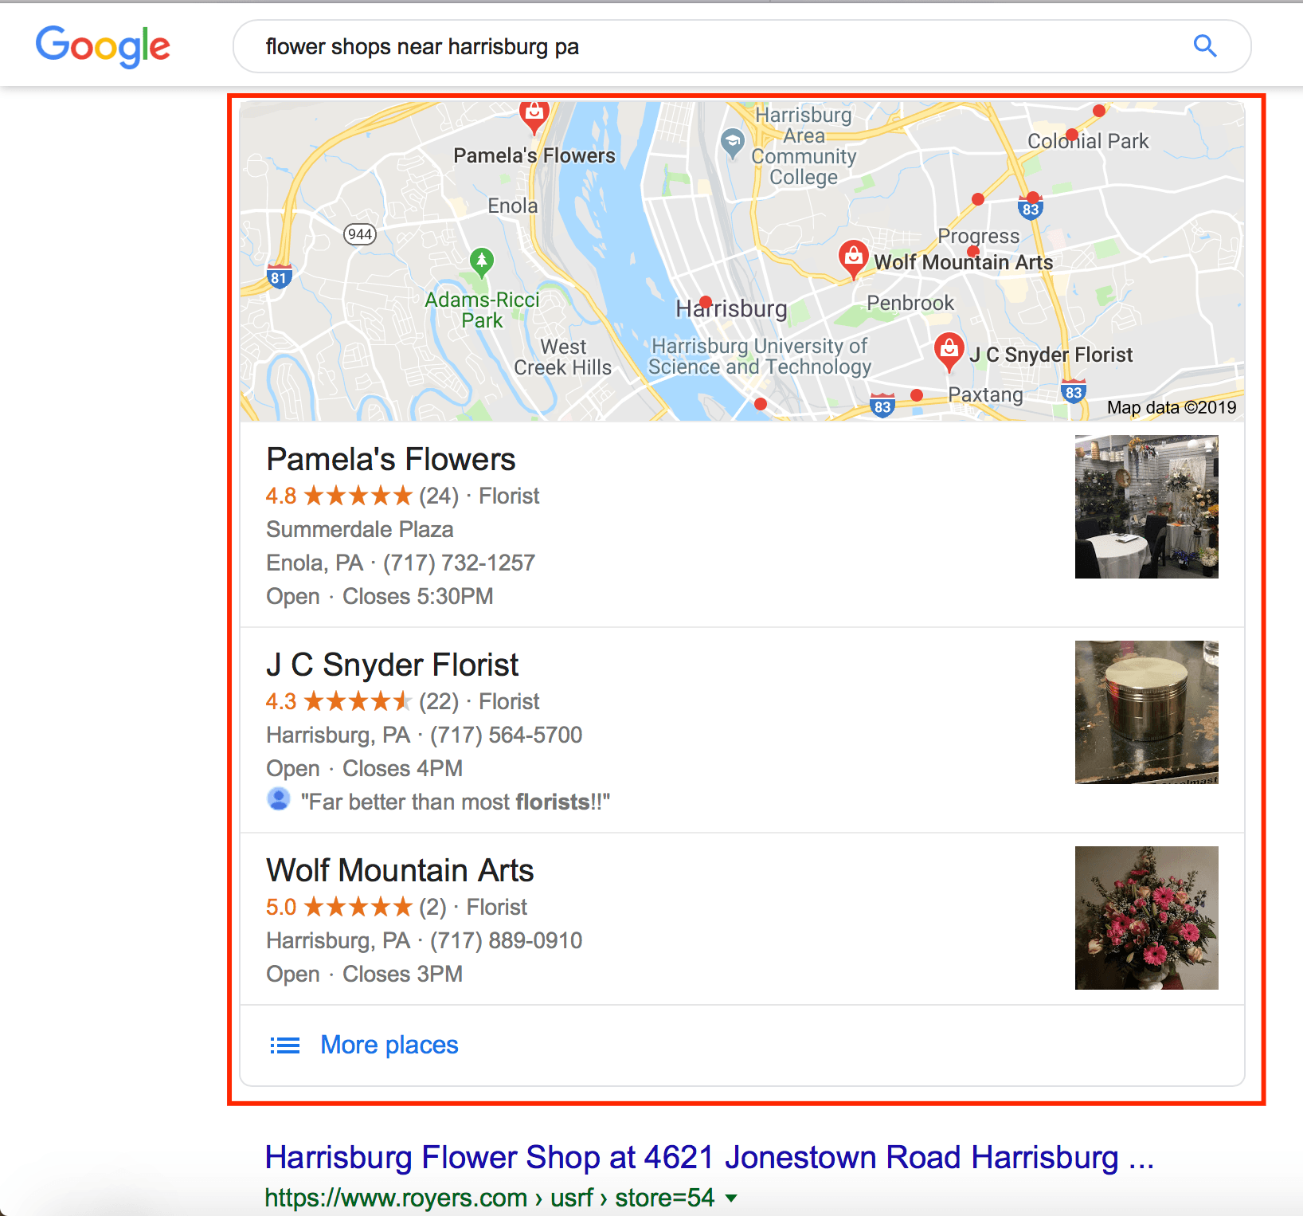The image size is (1303, 1216).
Task: Click the More places list icon
Action: coord(284,1045)
